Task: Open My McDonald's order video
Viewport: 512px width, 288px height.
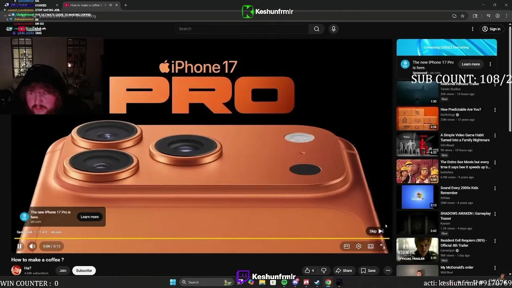Action: (x=417, y=270)
